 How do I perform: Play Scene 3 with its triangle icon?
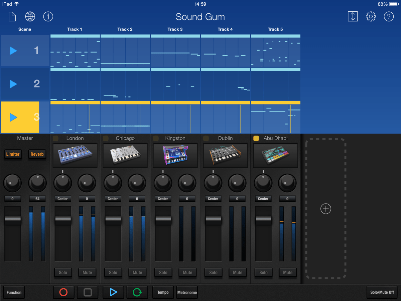pos(13,118)
